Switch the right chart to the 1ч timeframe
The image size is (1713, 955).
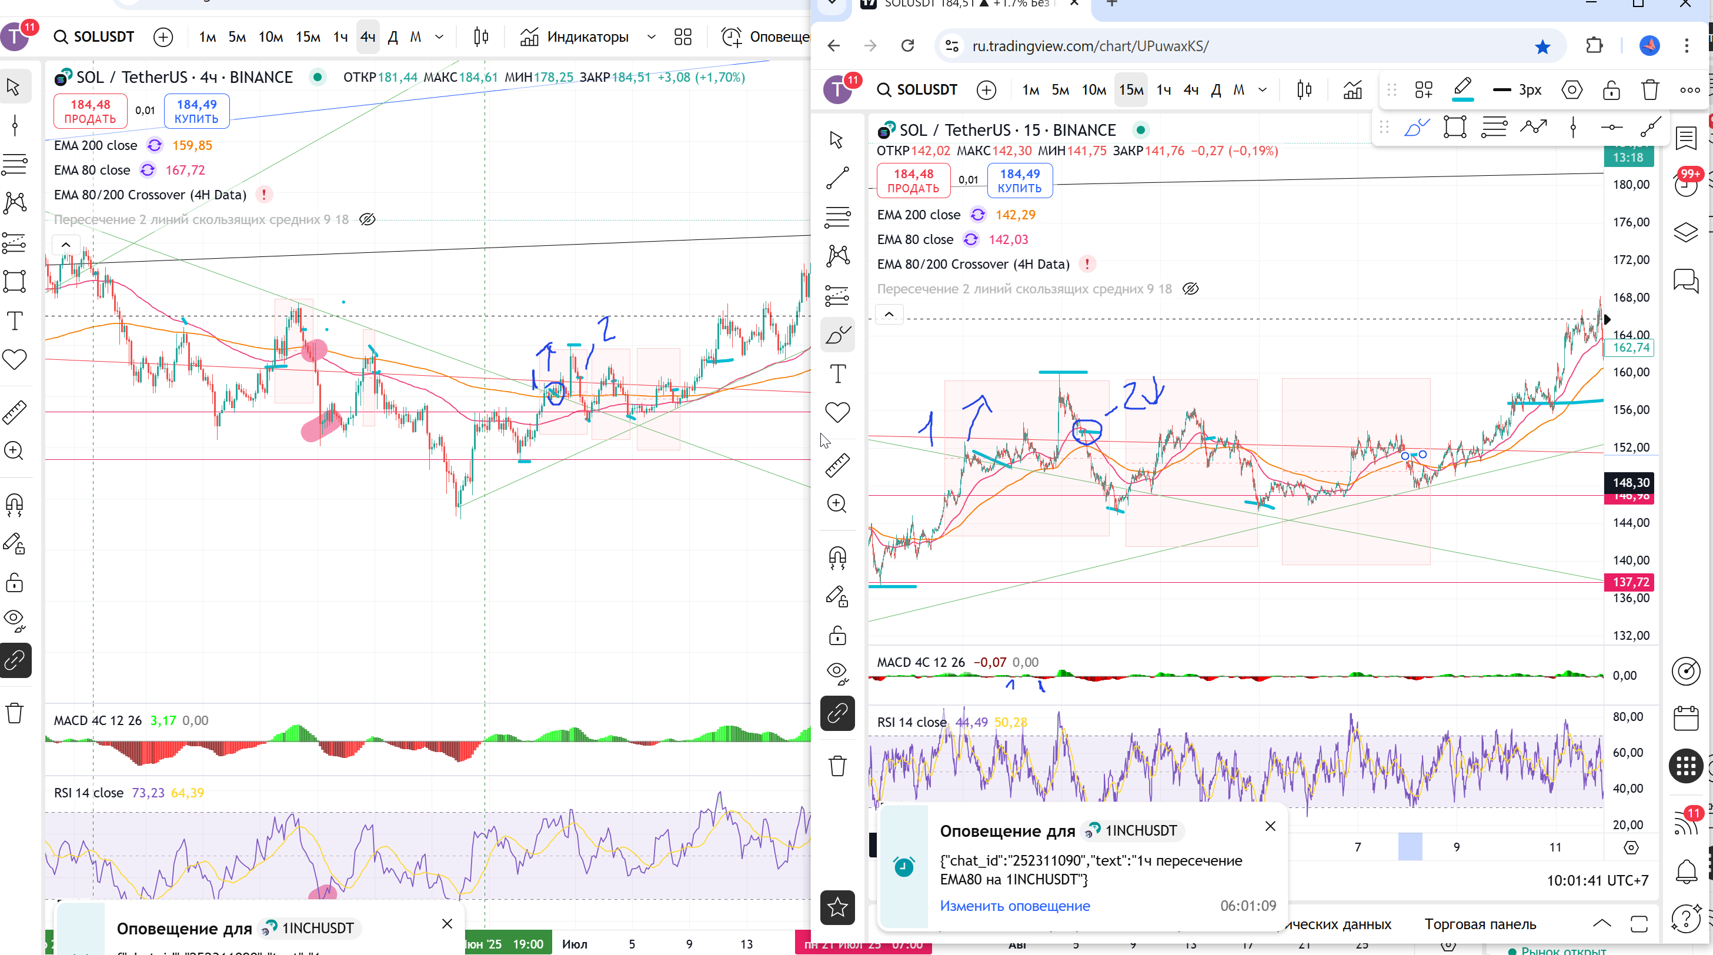(x=1163, y=90)
